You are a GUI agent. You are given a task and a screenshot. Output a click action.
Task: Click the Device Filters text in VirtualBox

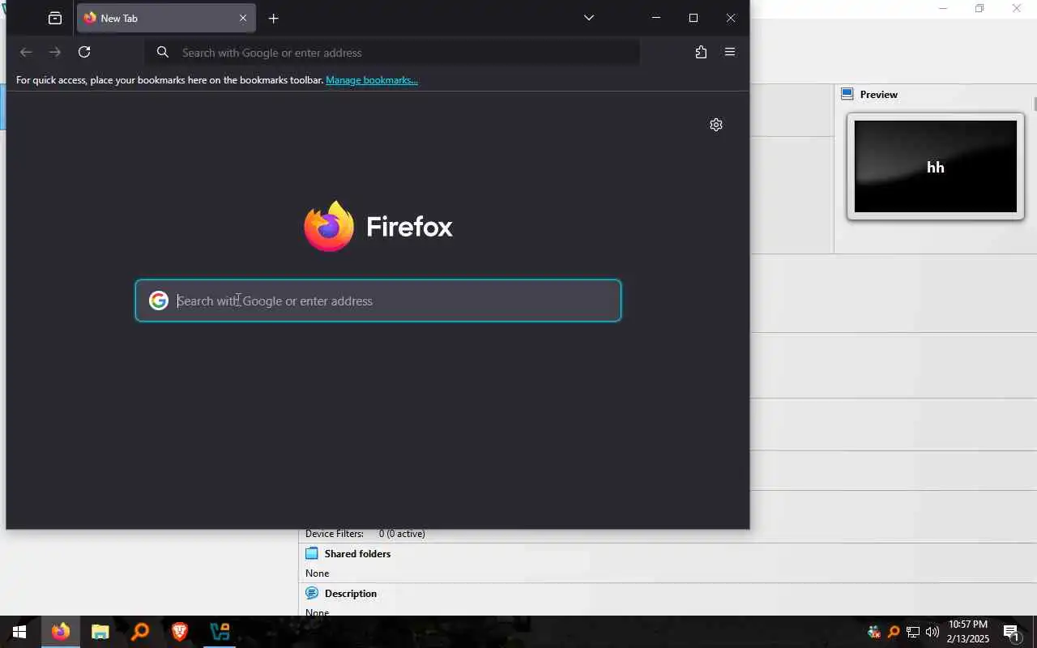(x=335, y=534)
